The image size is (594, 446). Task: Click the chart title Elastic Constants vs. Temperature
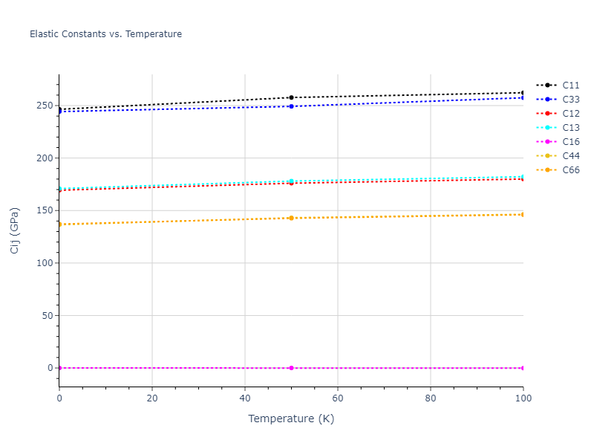click(105, 34)
